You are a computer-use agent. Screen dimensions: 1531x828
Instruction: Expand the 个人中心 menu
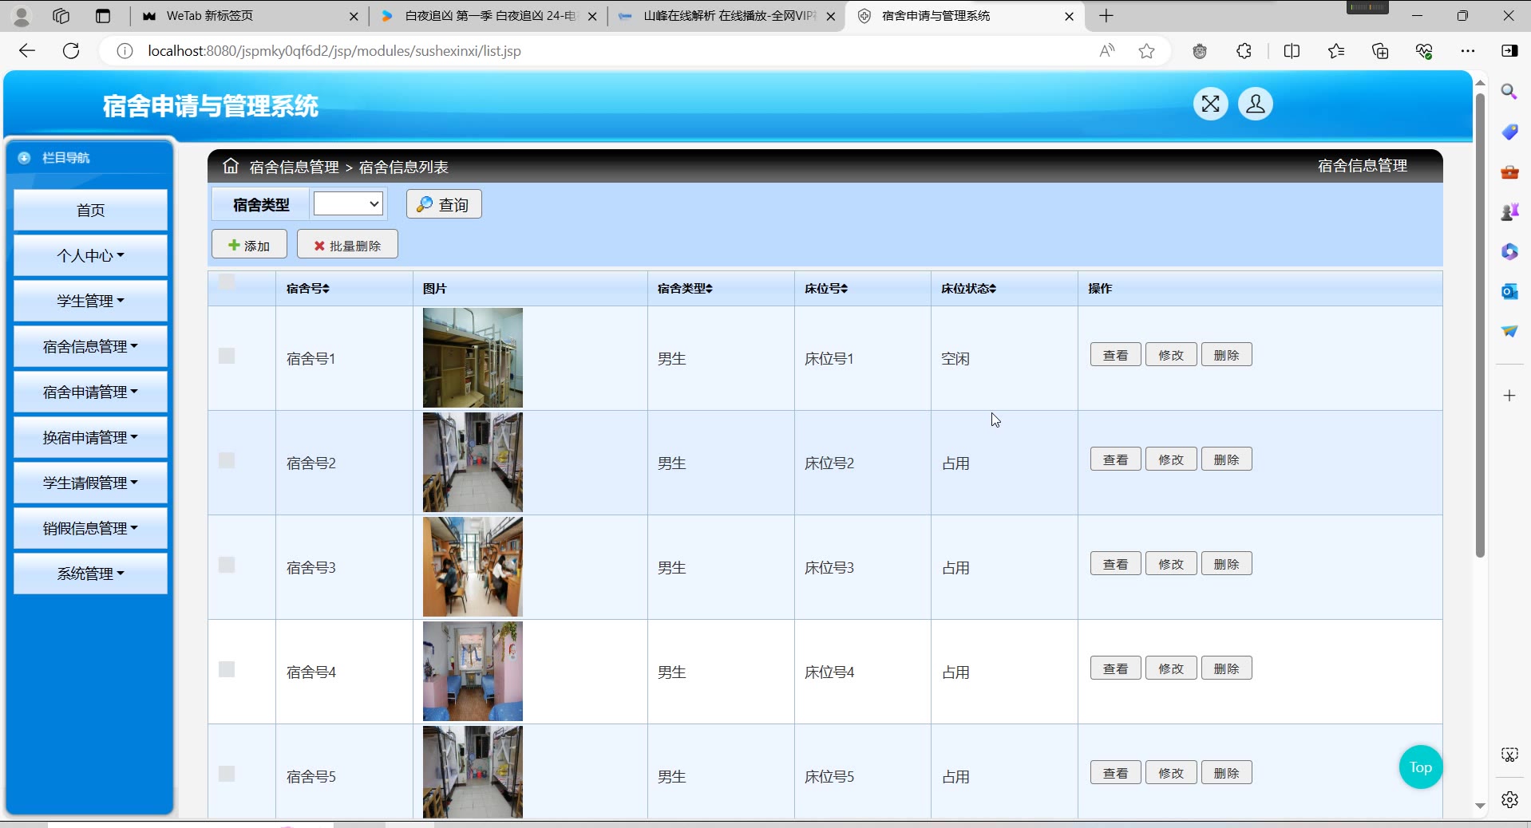click(x=90, y=255)
